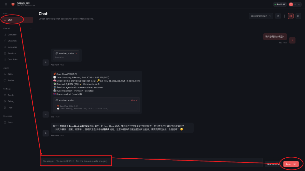Open the hamburger menu to collapse sidebar
Screen dimensions: 305x171
coord(6,4)
